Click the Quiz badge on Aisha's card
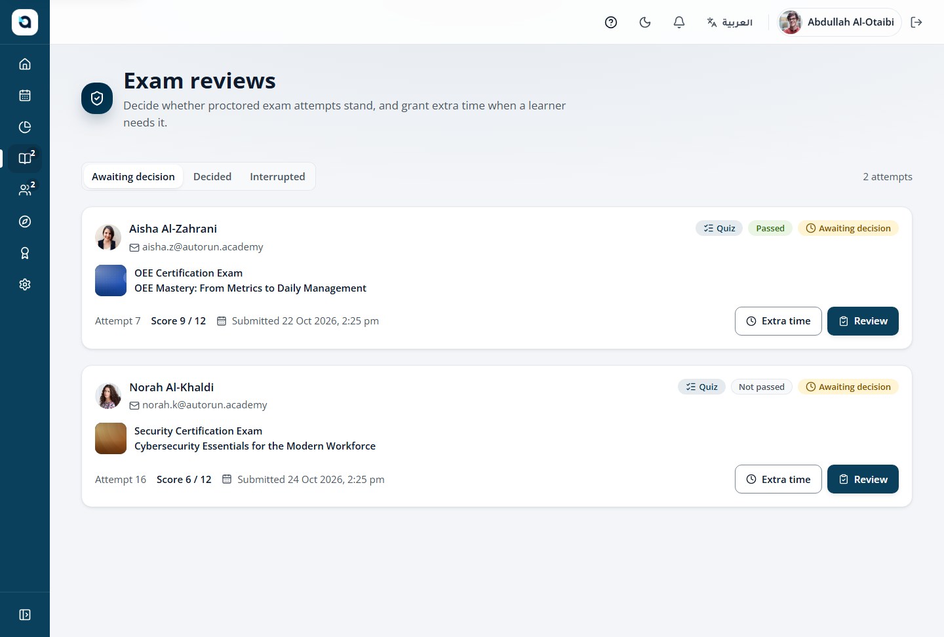 tap(719, 228)
